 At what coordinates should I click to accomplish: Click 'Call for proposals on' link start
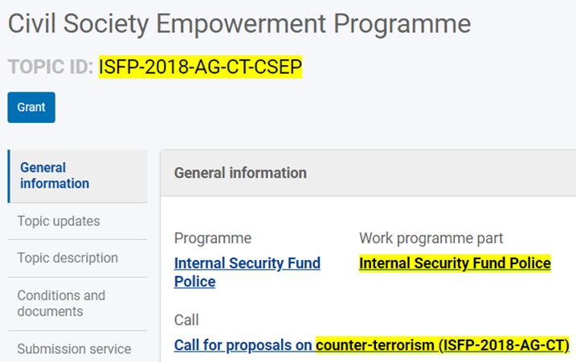coord(243,346)
